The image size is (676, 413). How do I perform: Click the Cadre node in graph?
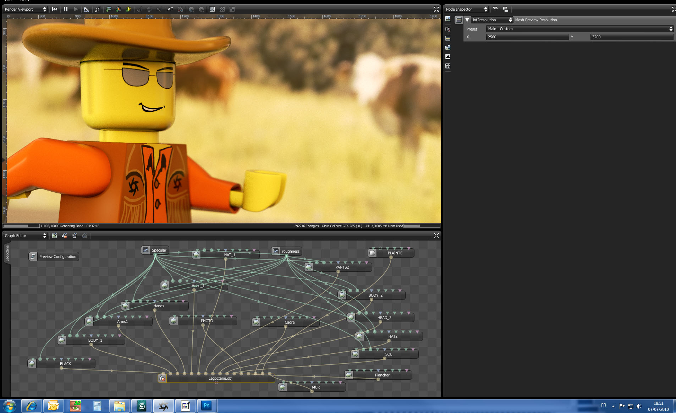tap(286, 322)
